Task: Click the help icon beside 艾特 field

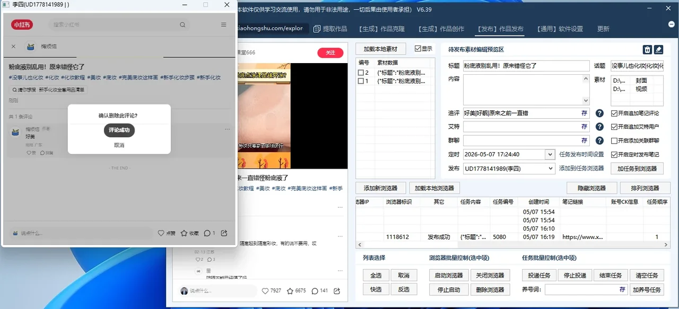Action: coord(599,127)
